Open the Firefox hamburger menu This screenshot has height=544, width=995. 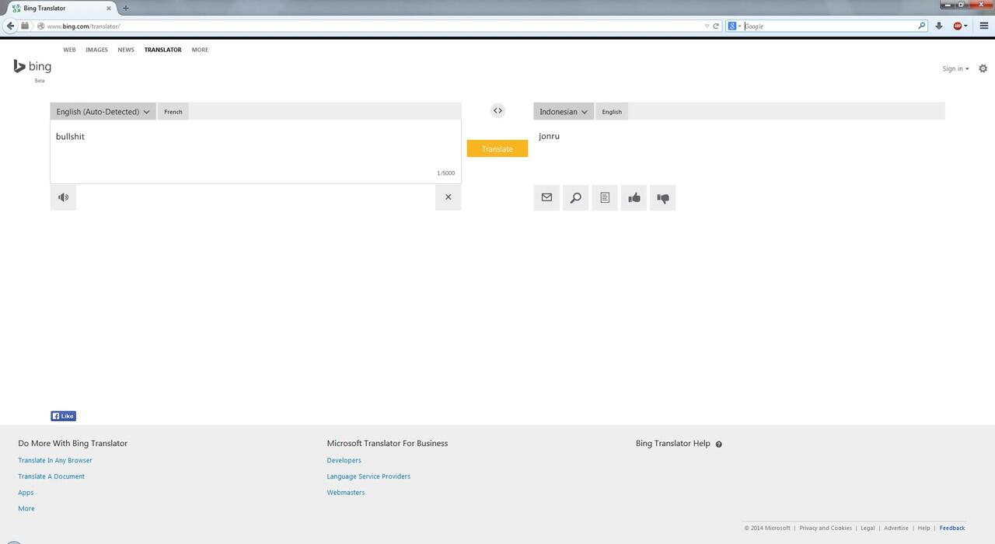pyautogui.click(x=983, y=26)
